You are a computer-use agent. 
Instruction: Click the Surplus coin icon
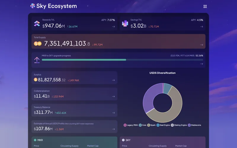click(36, 79)
